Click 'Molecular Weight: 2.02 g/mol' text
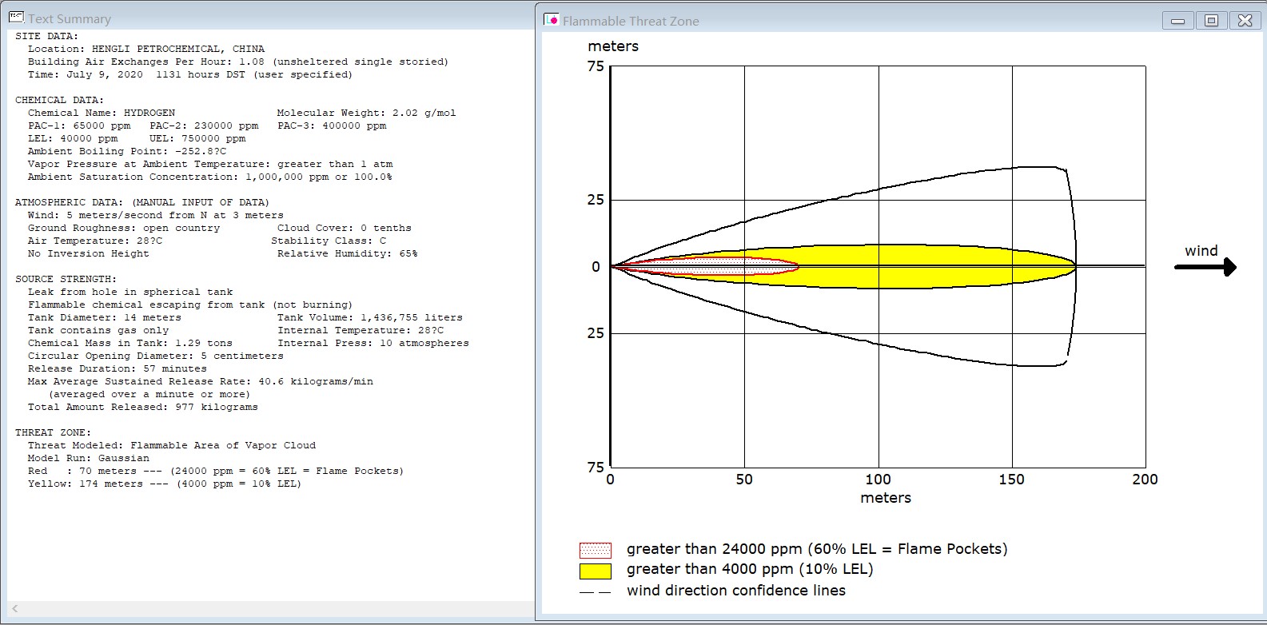The image size is (1267, 625). (367, 113)
